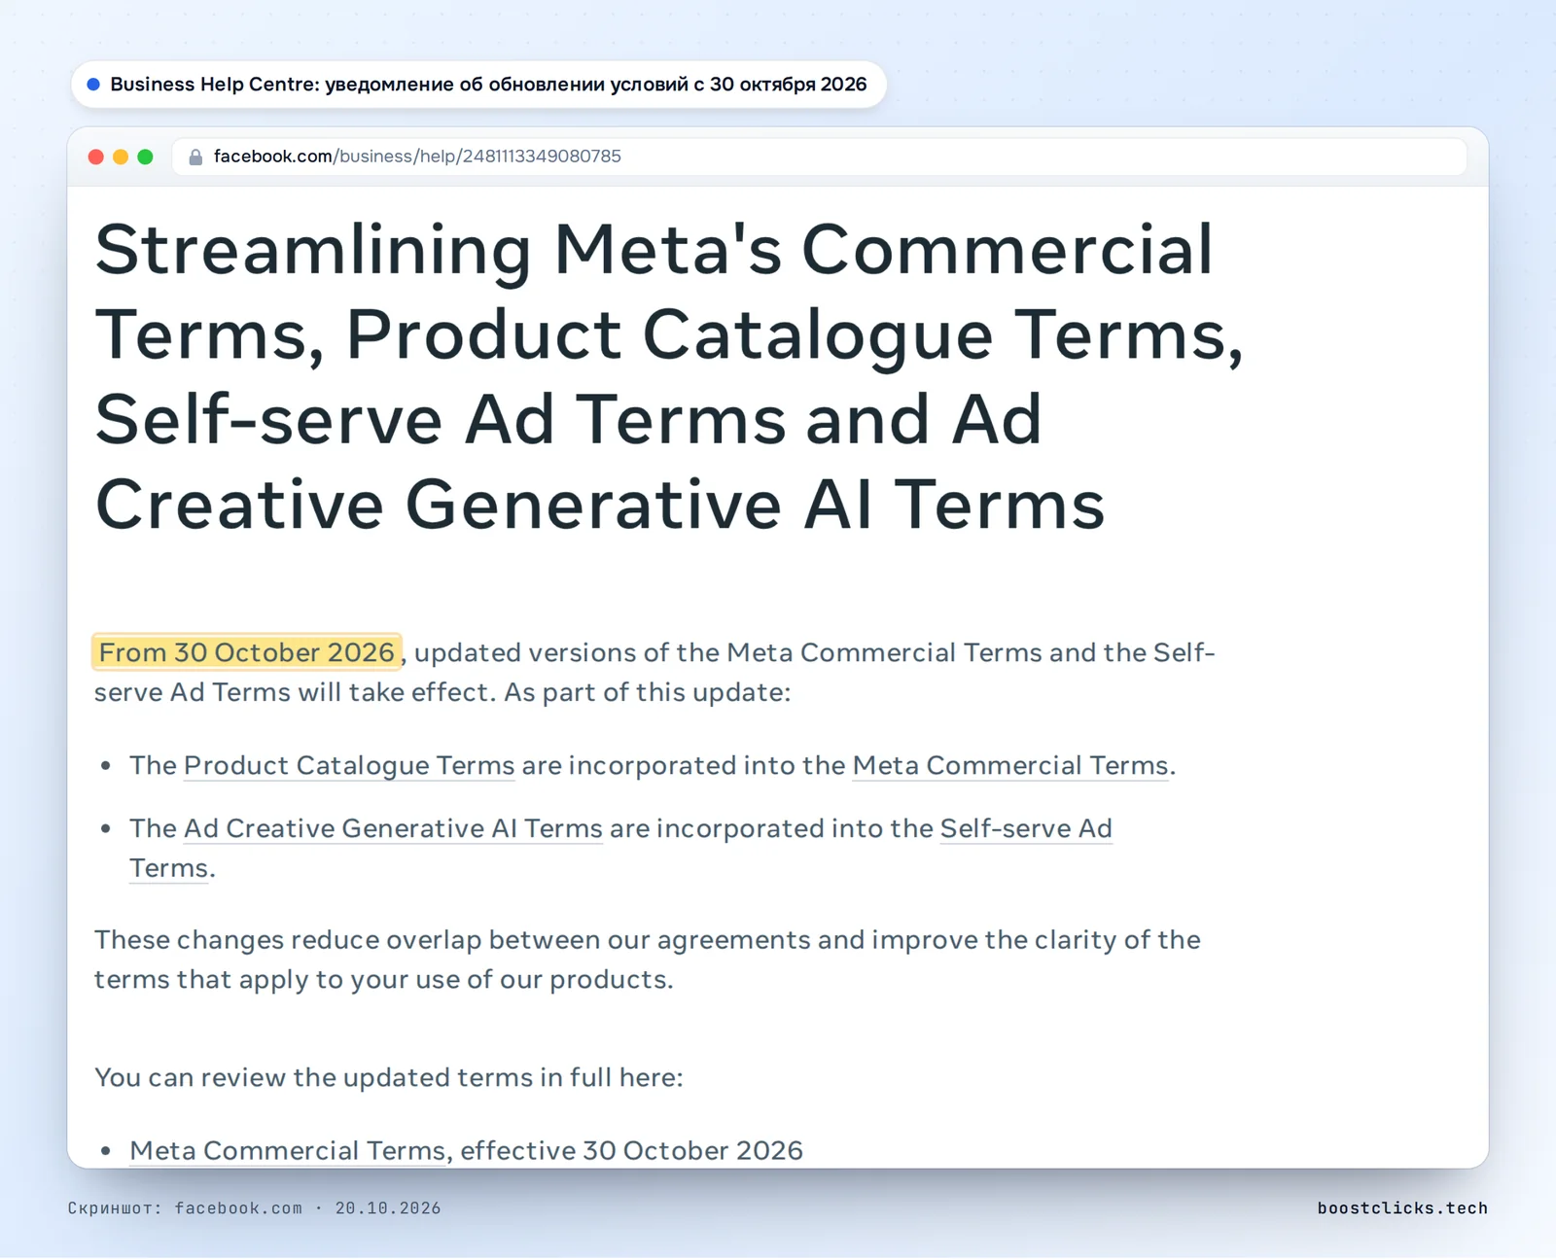Open Meta Commercial Terms, effective 30 October link
This screenshot has width=1556, height=1259.
288,1151
